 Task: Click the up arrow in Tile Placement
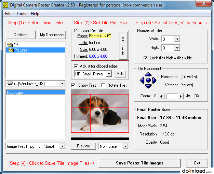point(148,74)
